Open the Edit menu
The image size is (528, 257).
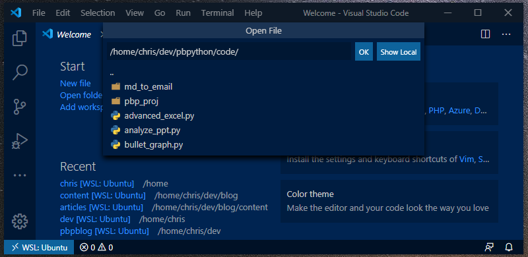point(63,13)
